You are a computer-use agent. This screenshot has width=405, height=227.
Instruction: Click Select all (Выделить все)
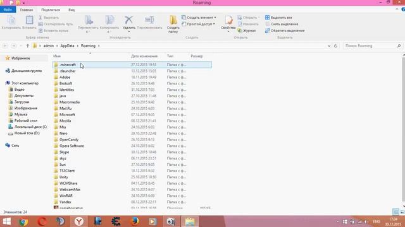click(x=278, y=18)
